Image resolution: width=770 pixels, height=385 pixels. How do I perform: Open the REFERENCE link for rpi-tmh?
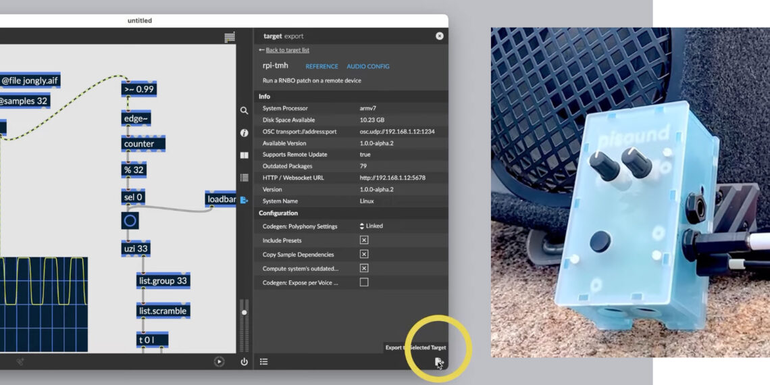click(322, 67)
